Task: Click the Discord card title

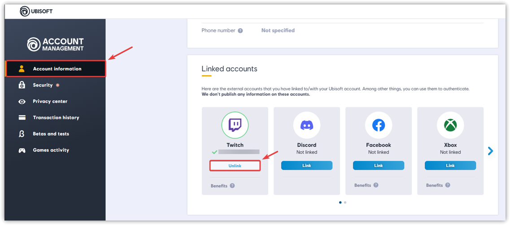Action: point(307,145)
